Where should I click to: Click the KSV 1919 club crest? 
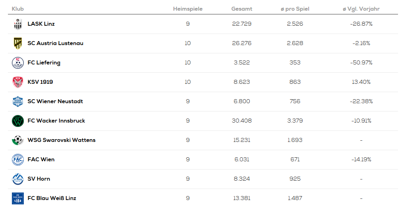coord(18,82)
